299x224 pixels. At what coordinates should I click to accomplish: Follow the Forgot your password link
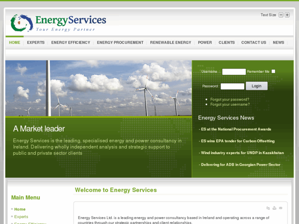229,99
